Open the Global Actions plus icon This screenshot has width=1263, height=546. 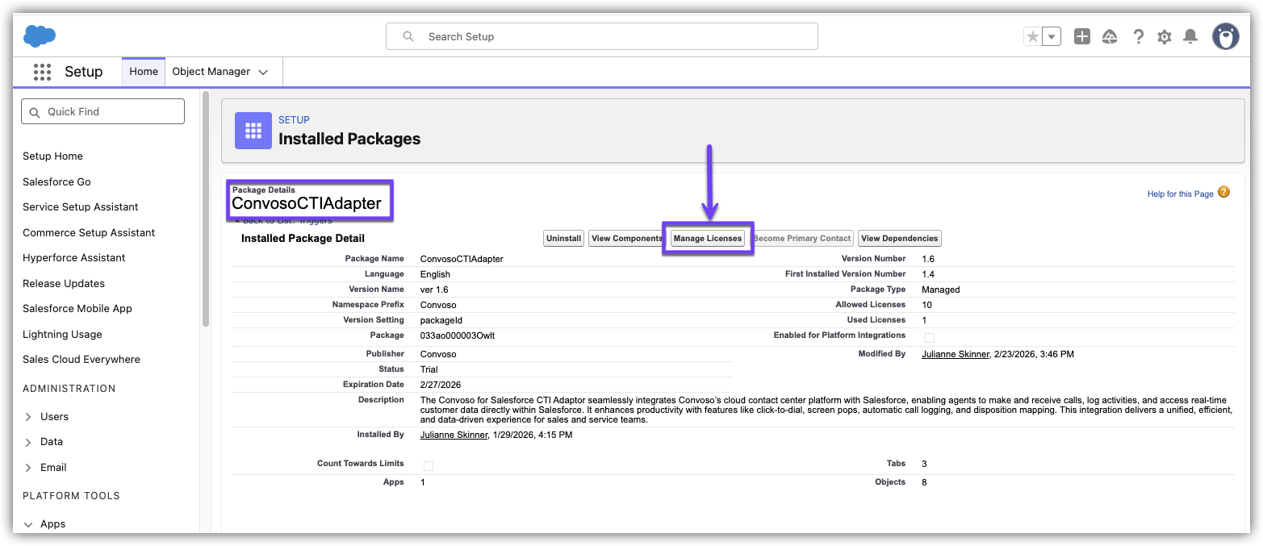[x=1082, y=36]
